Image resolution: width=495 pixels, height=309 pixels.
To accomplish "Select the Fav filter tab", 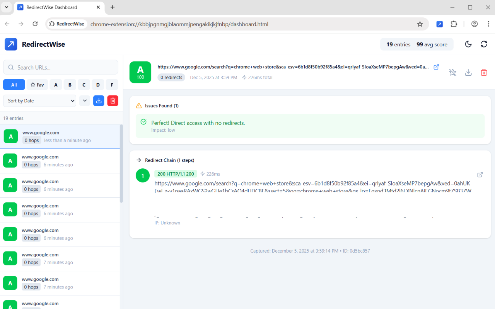I will [x=37, y=85].
